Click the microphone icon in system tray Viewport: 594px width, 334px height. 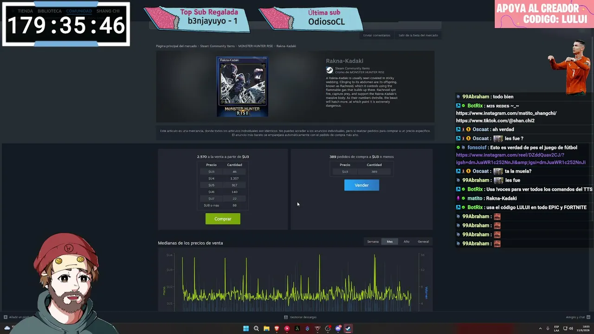coord(548,328)
